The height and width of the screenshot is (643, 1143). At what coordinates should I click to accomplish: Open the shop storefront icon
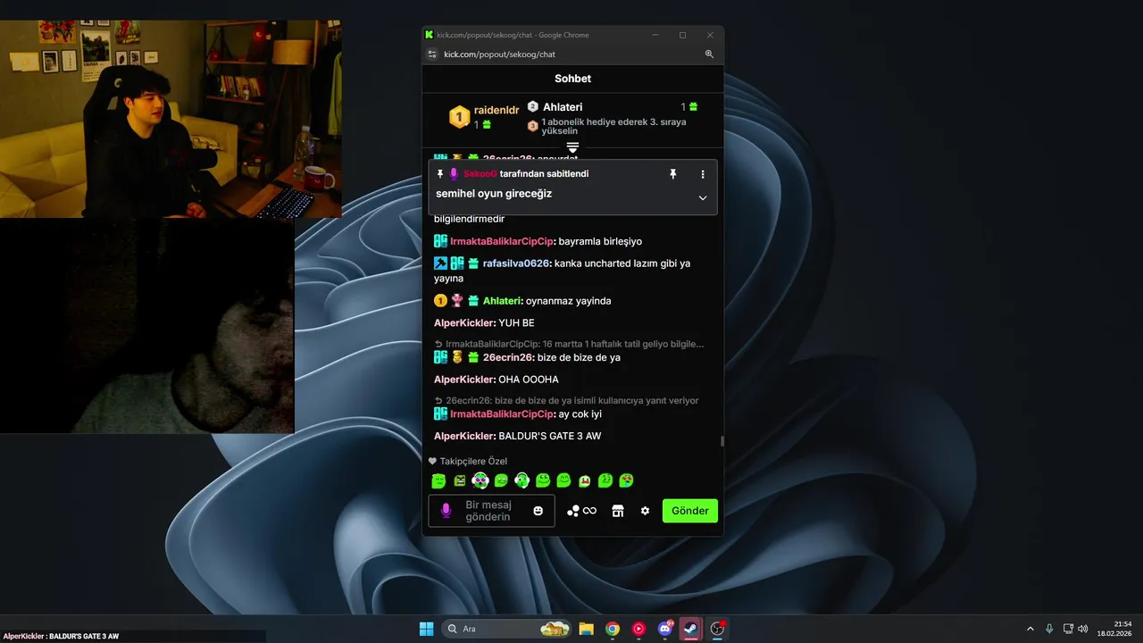click(617, 511)
